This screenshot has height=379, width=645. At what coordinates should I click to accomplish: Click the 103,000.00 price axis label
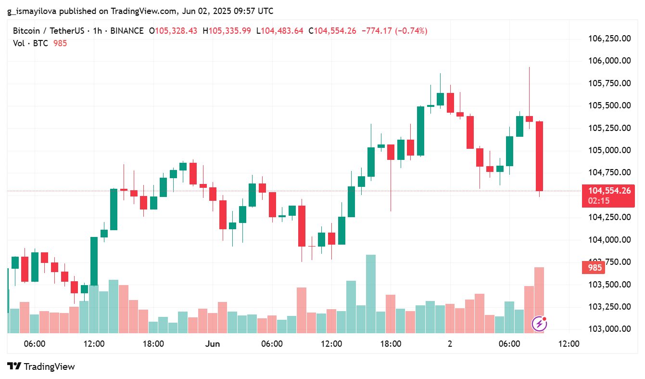click(x=609, y=329)
